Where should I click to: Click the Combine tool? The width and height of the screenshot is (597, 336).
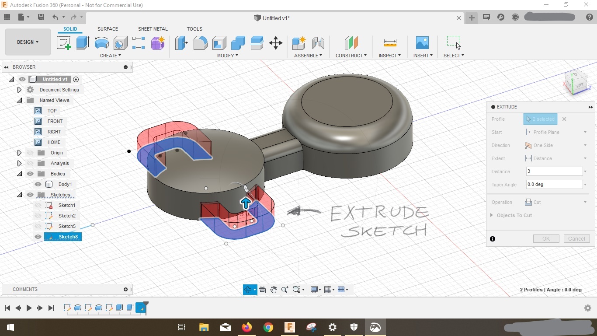click(x=238, y=43)
